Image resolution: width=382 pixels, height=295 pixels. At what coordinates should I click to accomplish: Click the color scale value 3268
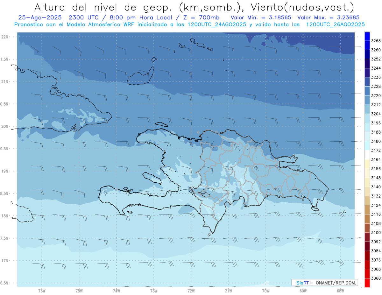376,41
